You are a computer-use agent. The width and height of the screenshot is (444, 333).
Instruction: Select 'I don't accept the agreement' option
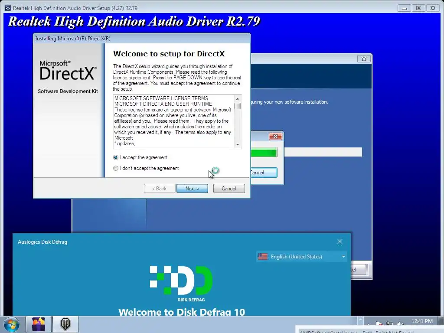click(115, 168)
